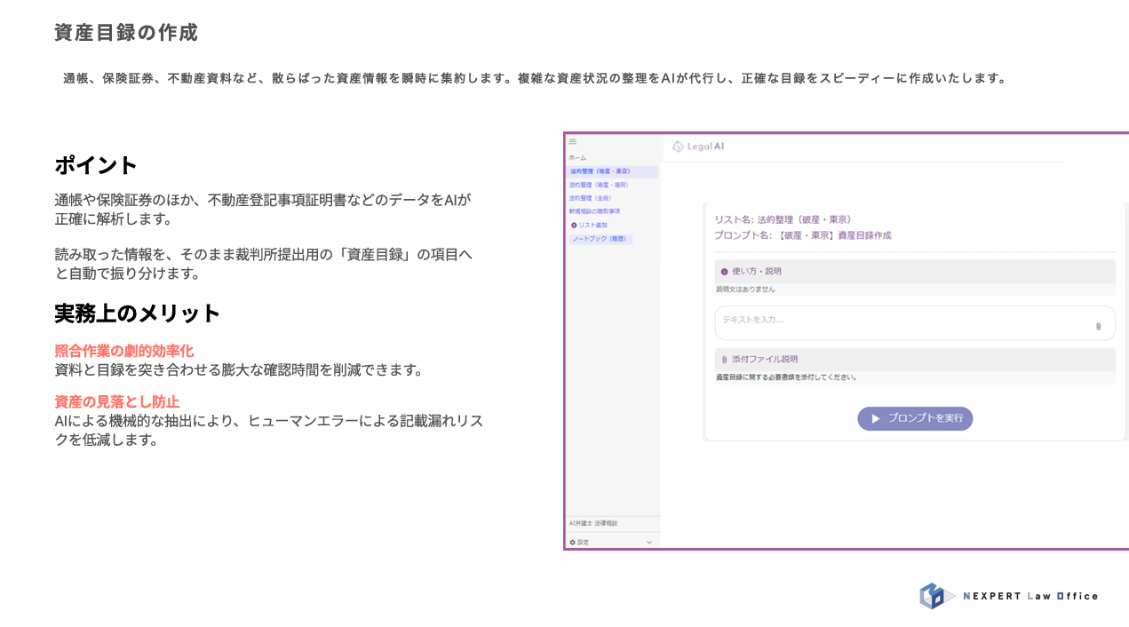The image size is (1129, 627).
Task: Click the hamburger menu icon in the sidebar
Action: [572, 141]
